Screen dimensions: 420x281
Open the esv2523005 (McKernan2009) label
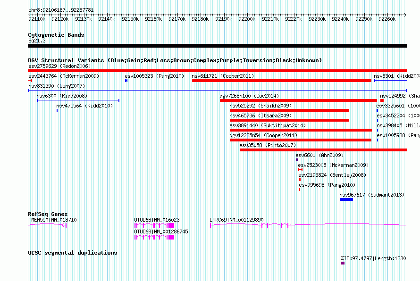click(333, 165)
